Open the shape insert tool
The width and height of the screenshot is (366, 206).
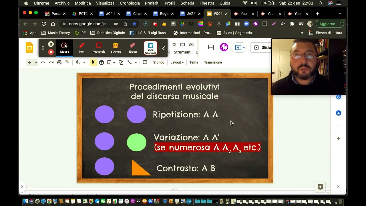[x=121, y=62]
